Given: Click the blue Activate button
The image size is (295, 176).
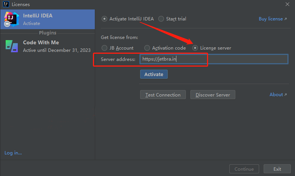Looking at the screenshot, I should (154, 74).
